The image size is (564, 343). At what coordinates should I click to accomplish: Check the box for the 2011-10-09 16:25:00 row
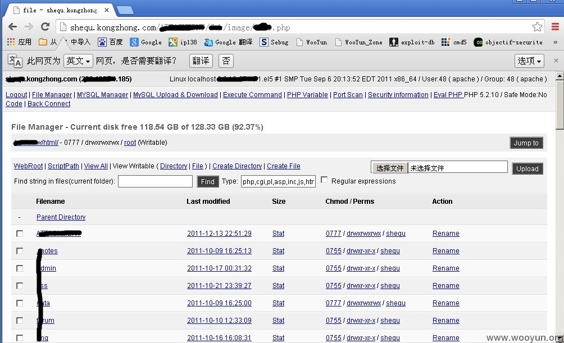(20, 303)
